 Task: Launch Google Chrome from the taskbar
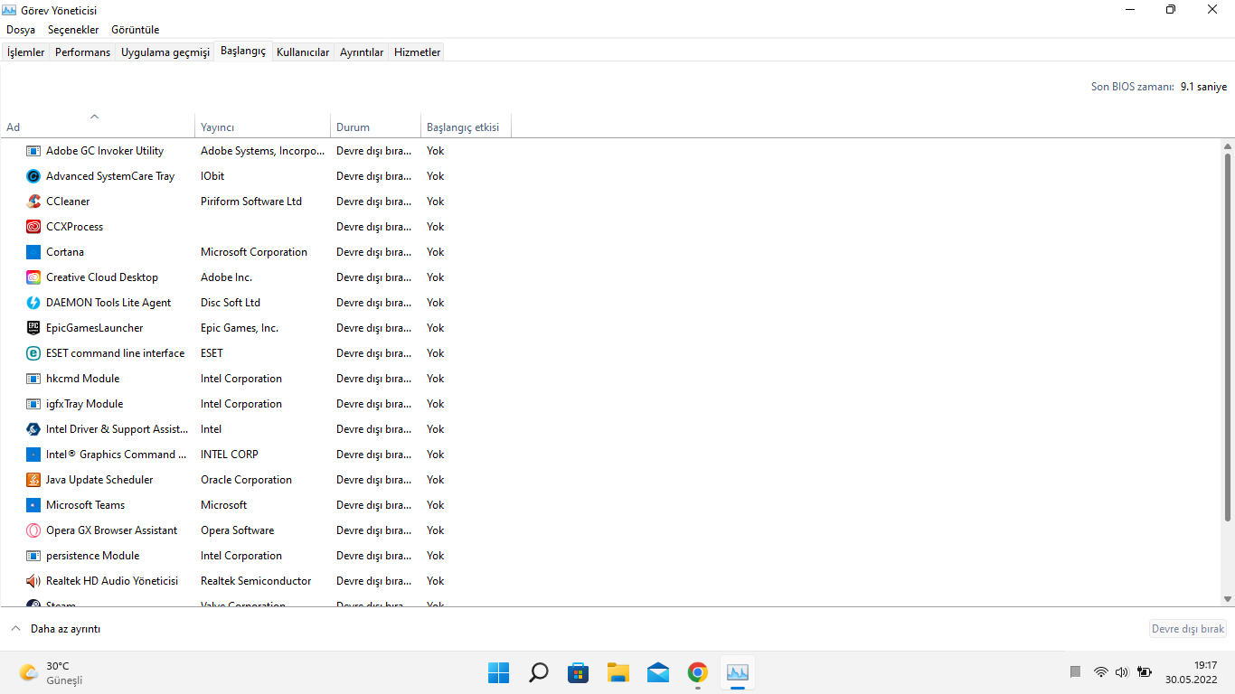tap(697, 672)
